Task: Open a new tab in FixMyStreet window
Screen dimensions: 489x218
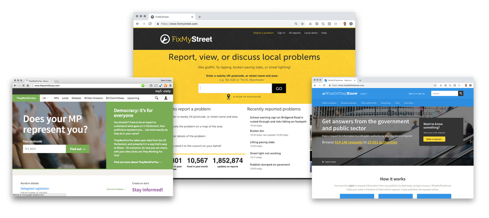Action: pyautogui.click(x=200, y=17)
